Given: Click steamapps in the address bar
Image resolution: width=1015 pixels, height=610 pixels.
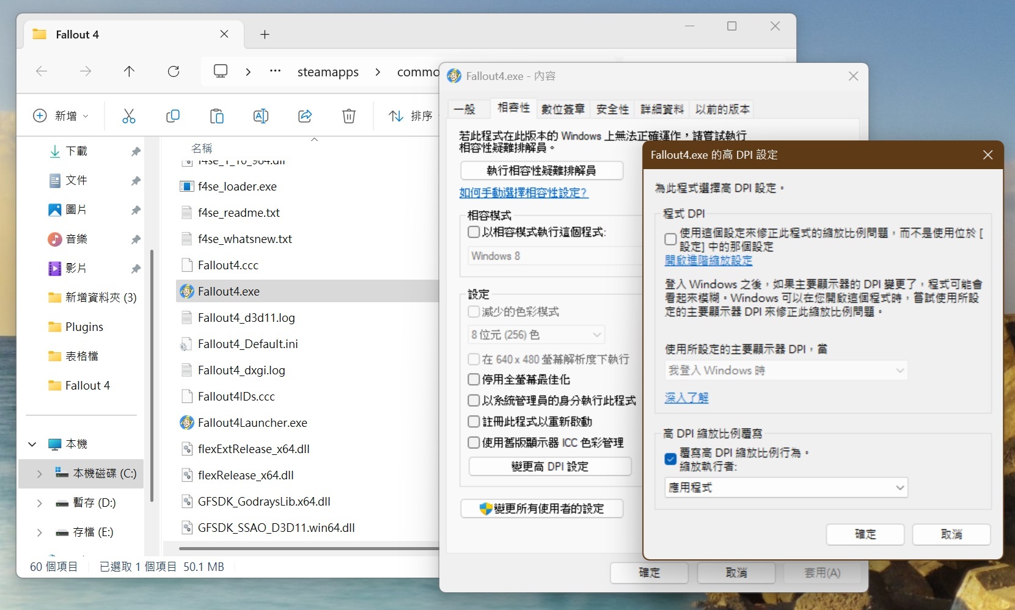Looking at the screenshot, I should pyautogui.click(x=328, y=72).
